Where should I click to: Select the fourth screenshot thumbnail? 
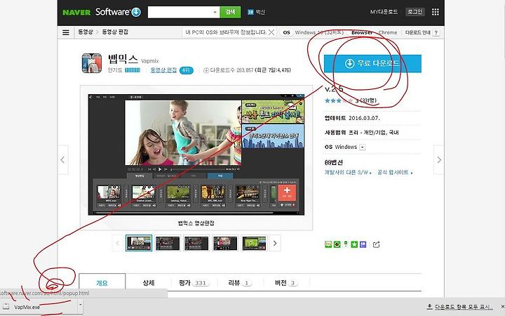[225, 243]
